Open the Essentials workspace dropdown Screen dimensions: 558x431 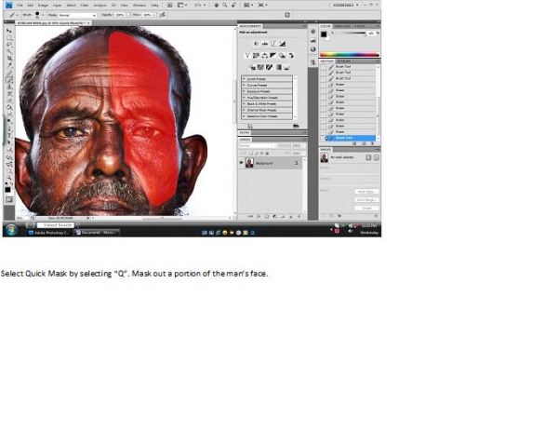[x=346, y=5]
